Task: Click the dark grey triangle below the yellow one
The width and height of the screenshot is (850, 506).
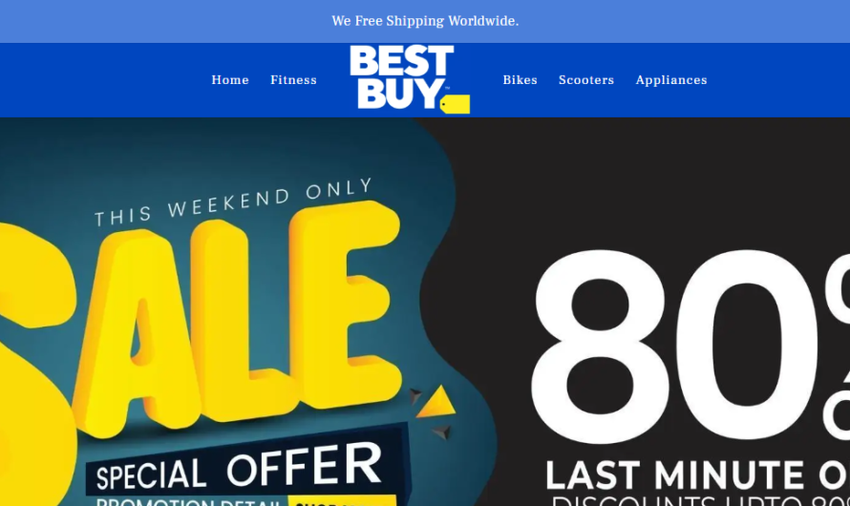Action: click(x=442, y=432)
